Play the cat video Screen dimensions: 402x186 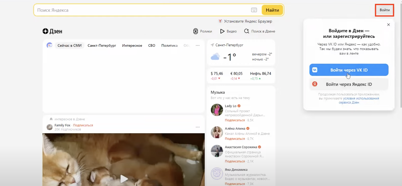click(x=124, y=179)
